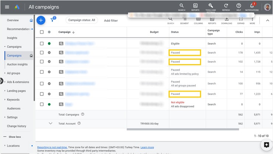273x154 pixels.
Task: Click the blue plus new campaign button
Action: tap(41, 20)
